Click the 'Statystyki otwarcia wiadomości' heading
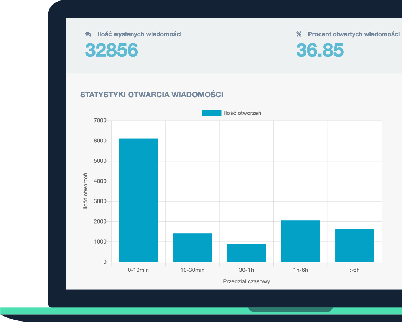 [x=152, y=95]
